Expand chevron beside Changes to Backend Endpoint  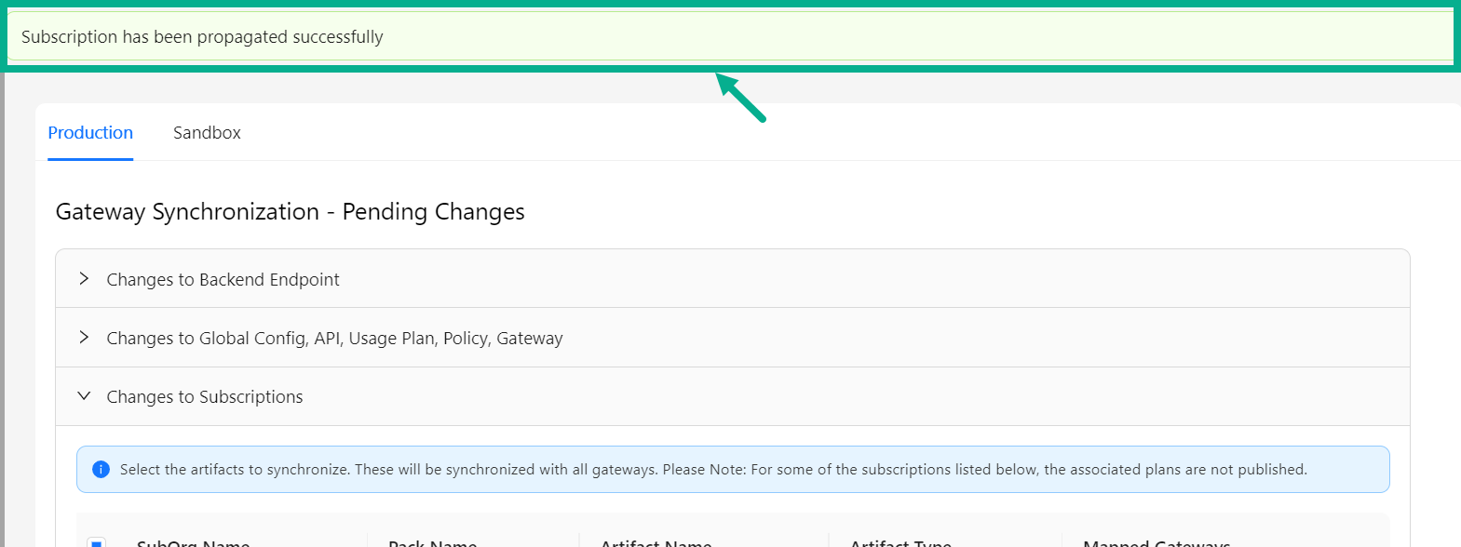(x=84, y=279)
